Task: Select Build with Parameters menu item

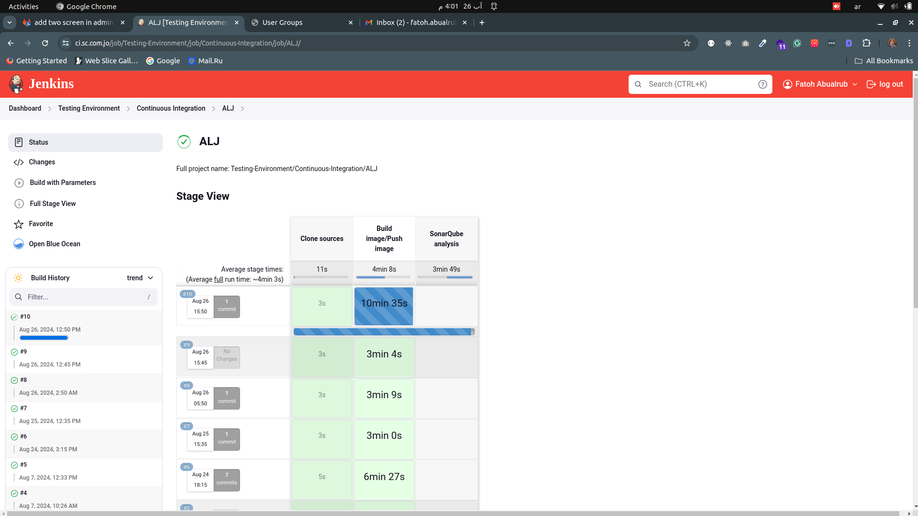Action: 63,183
